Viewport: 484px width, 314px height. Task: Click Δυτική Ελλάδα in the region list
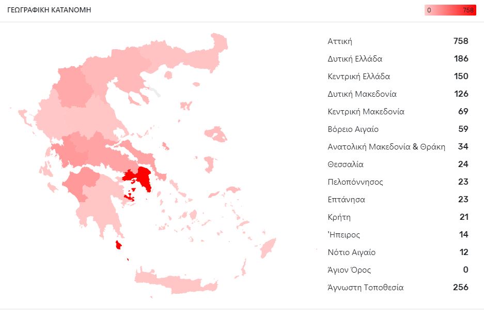pyautogui.click(x=355, y=59)
